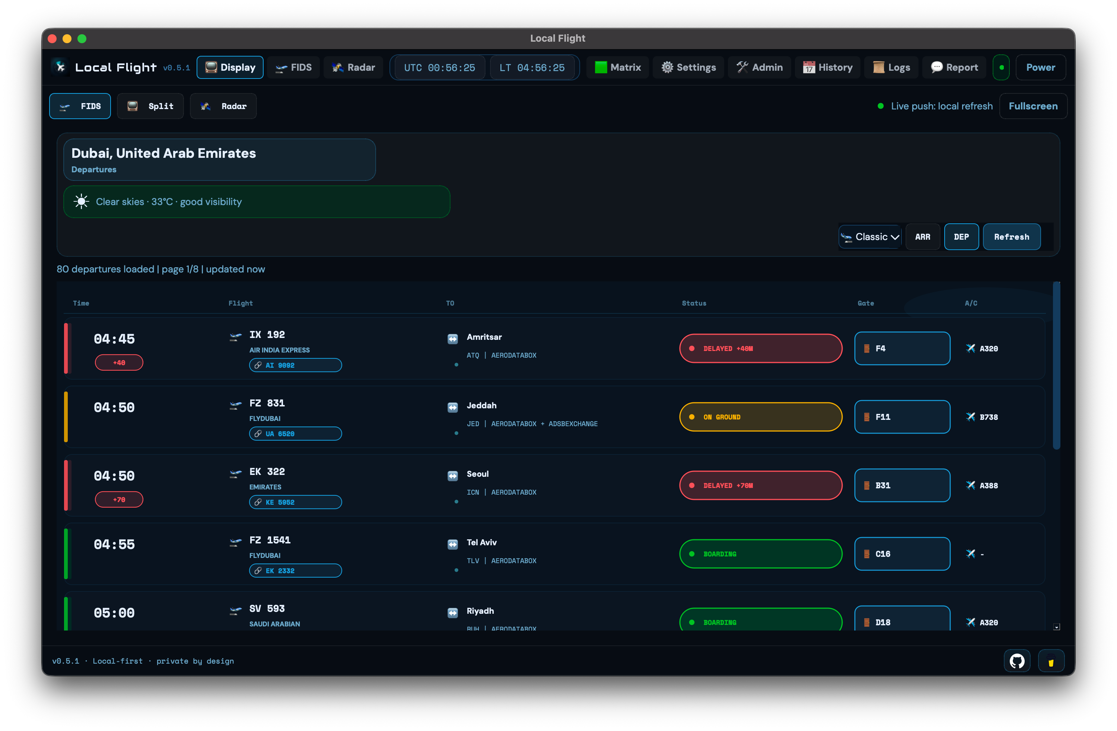Click the sun weather icon

coord(81,202)
